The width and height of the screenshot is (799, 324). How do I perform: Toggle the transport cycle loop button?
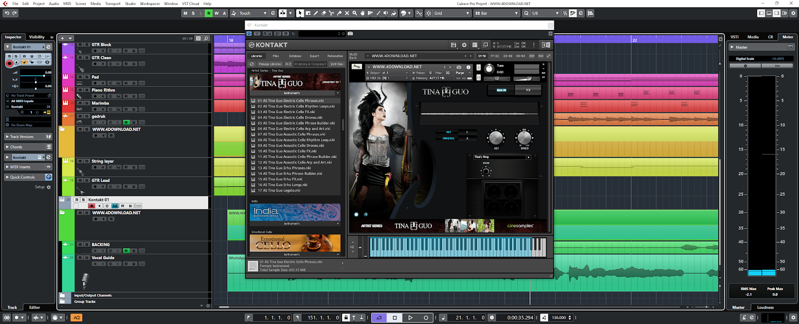[379, 318]
